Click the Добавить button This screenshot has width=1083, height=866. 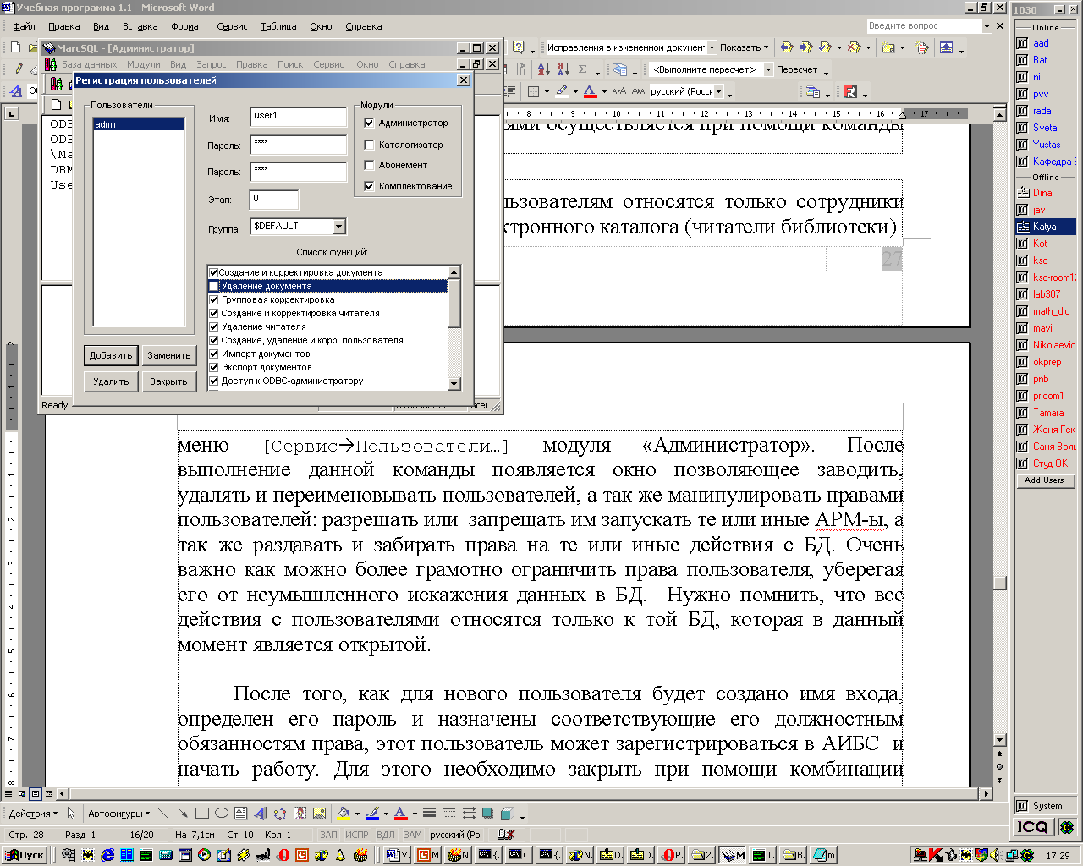point(111,355)
